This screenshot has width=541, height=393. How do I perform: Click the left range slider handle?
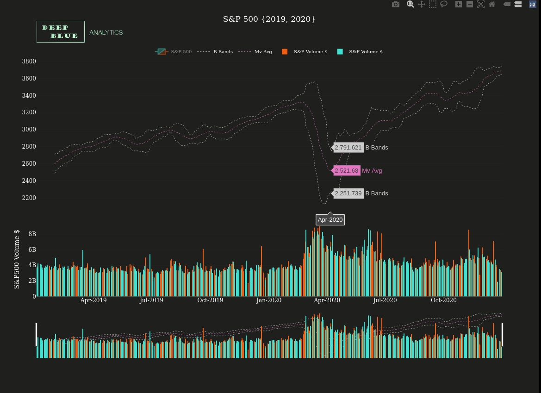(37, 335)
